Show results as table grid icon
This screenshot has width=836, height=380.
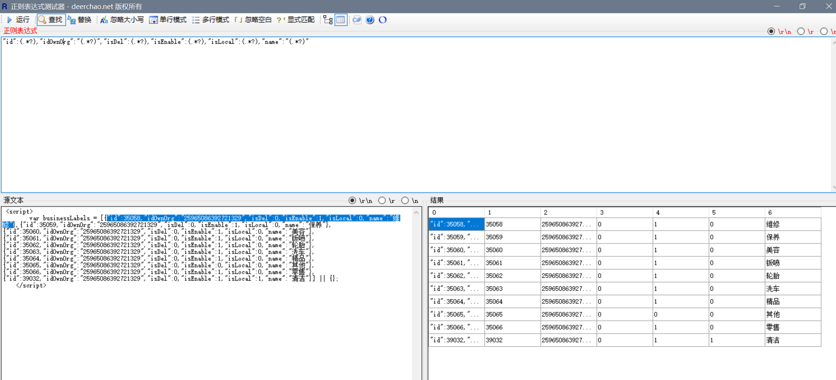coord(341,20)
